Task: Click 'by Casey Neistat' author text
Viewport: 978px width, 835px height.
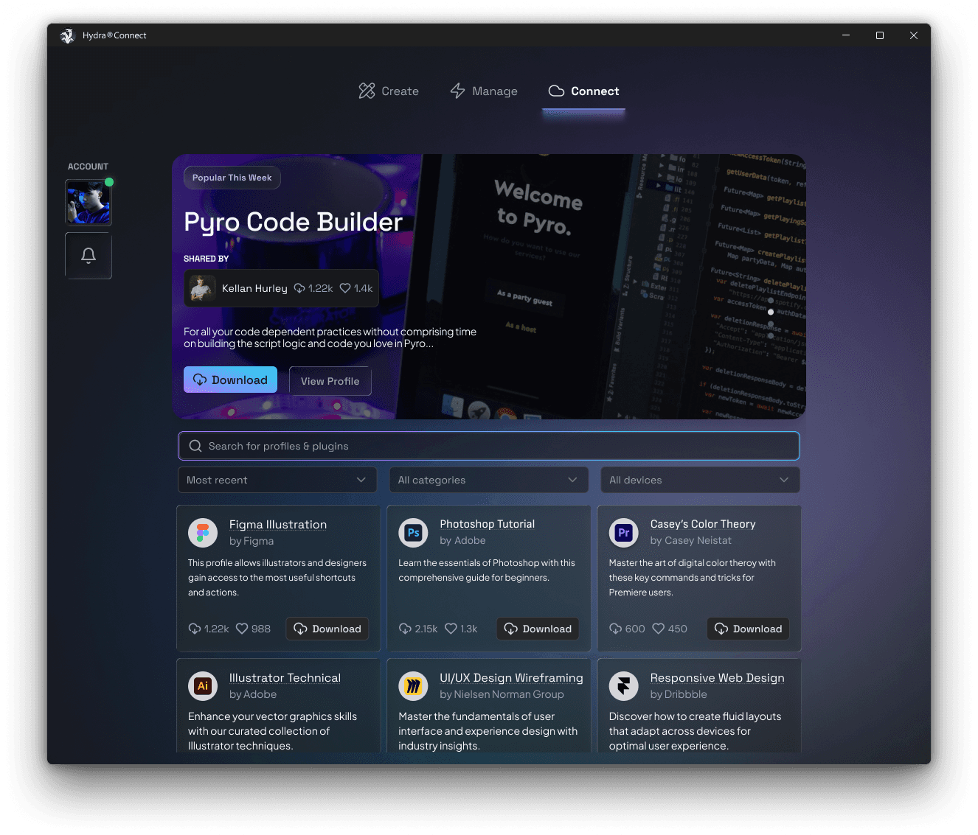Action: [x=691, y=540]
